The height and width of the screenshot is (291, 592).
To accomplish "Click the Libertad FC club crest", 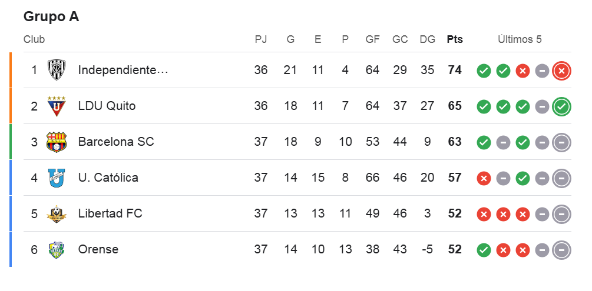I will pyautogui.click(x=57, y=213).
